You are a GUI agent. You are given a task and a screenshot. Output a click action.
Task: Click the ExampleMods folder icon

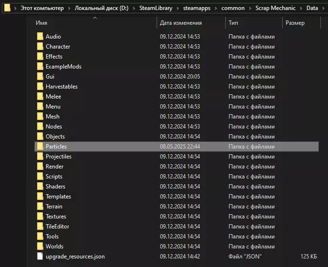[x=40, y=67]
